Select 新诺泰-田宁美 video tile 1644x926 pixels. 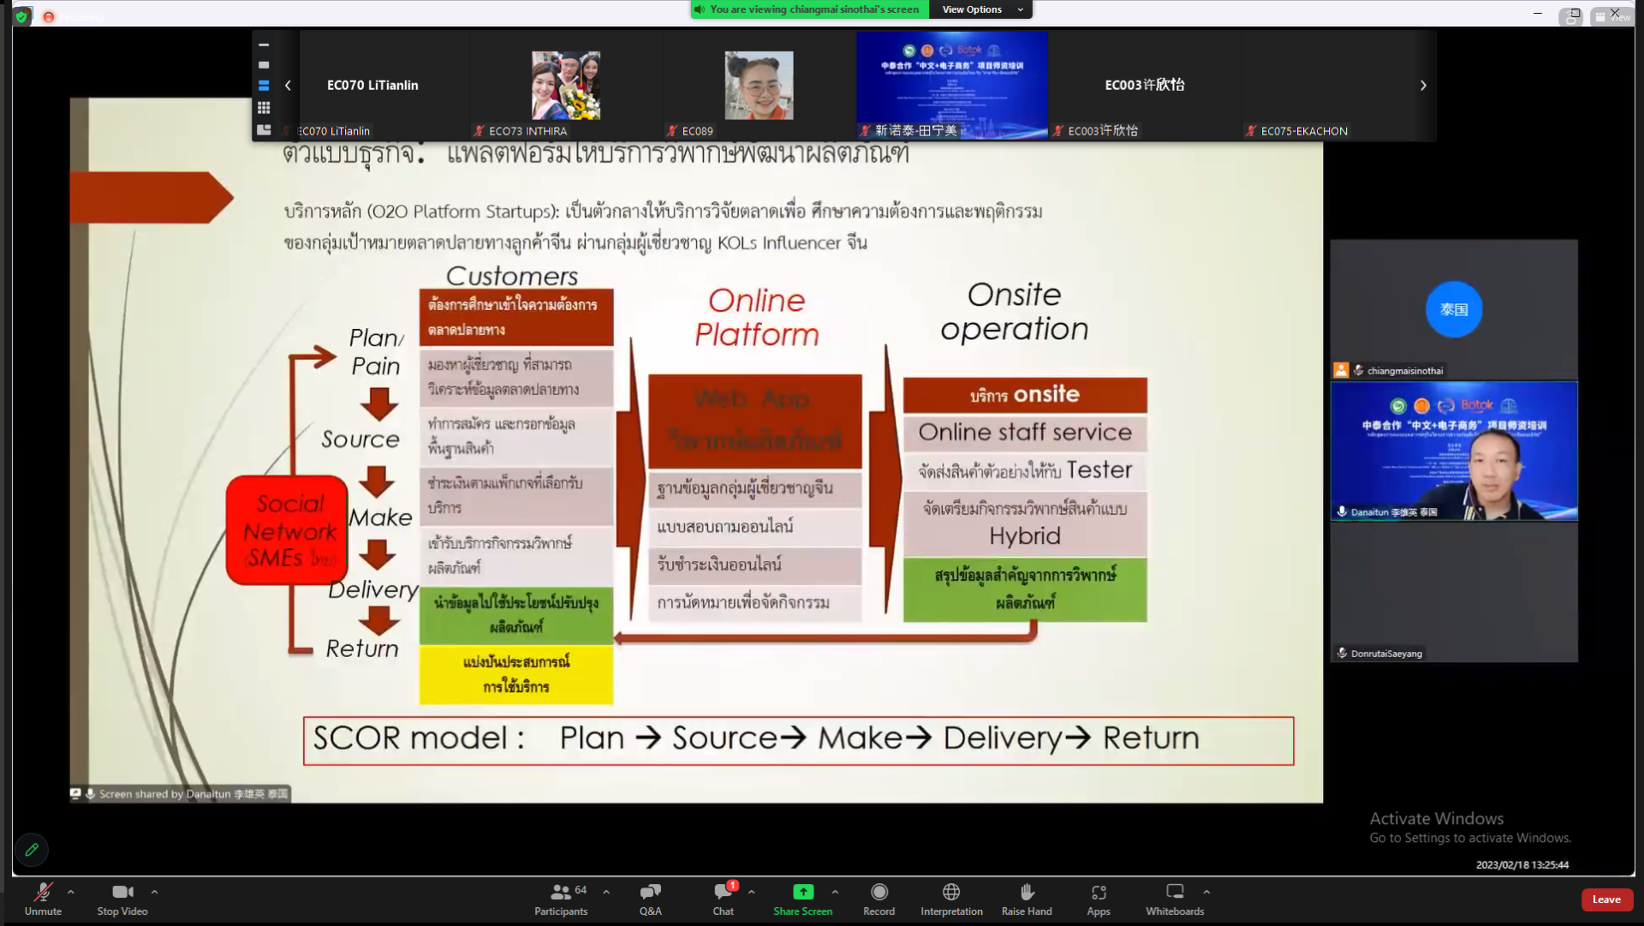coord(951,85)
